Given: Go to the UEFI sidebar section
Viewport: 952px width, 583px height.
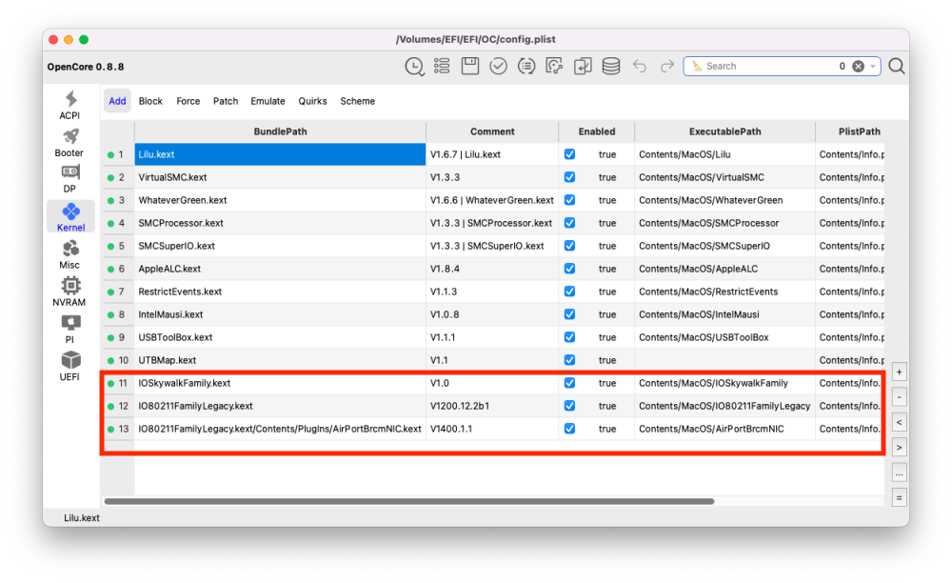Looking at the screenshot, I should (x=69, y=365).
